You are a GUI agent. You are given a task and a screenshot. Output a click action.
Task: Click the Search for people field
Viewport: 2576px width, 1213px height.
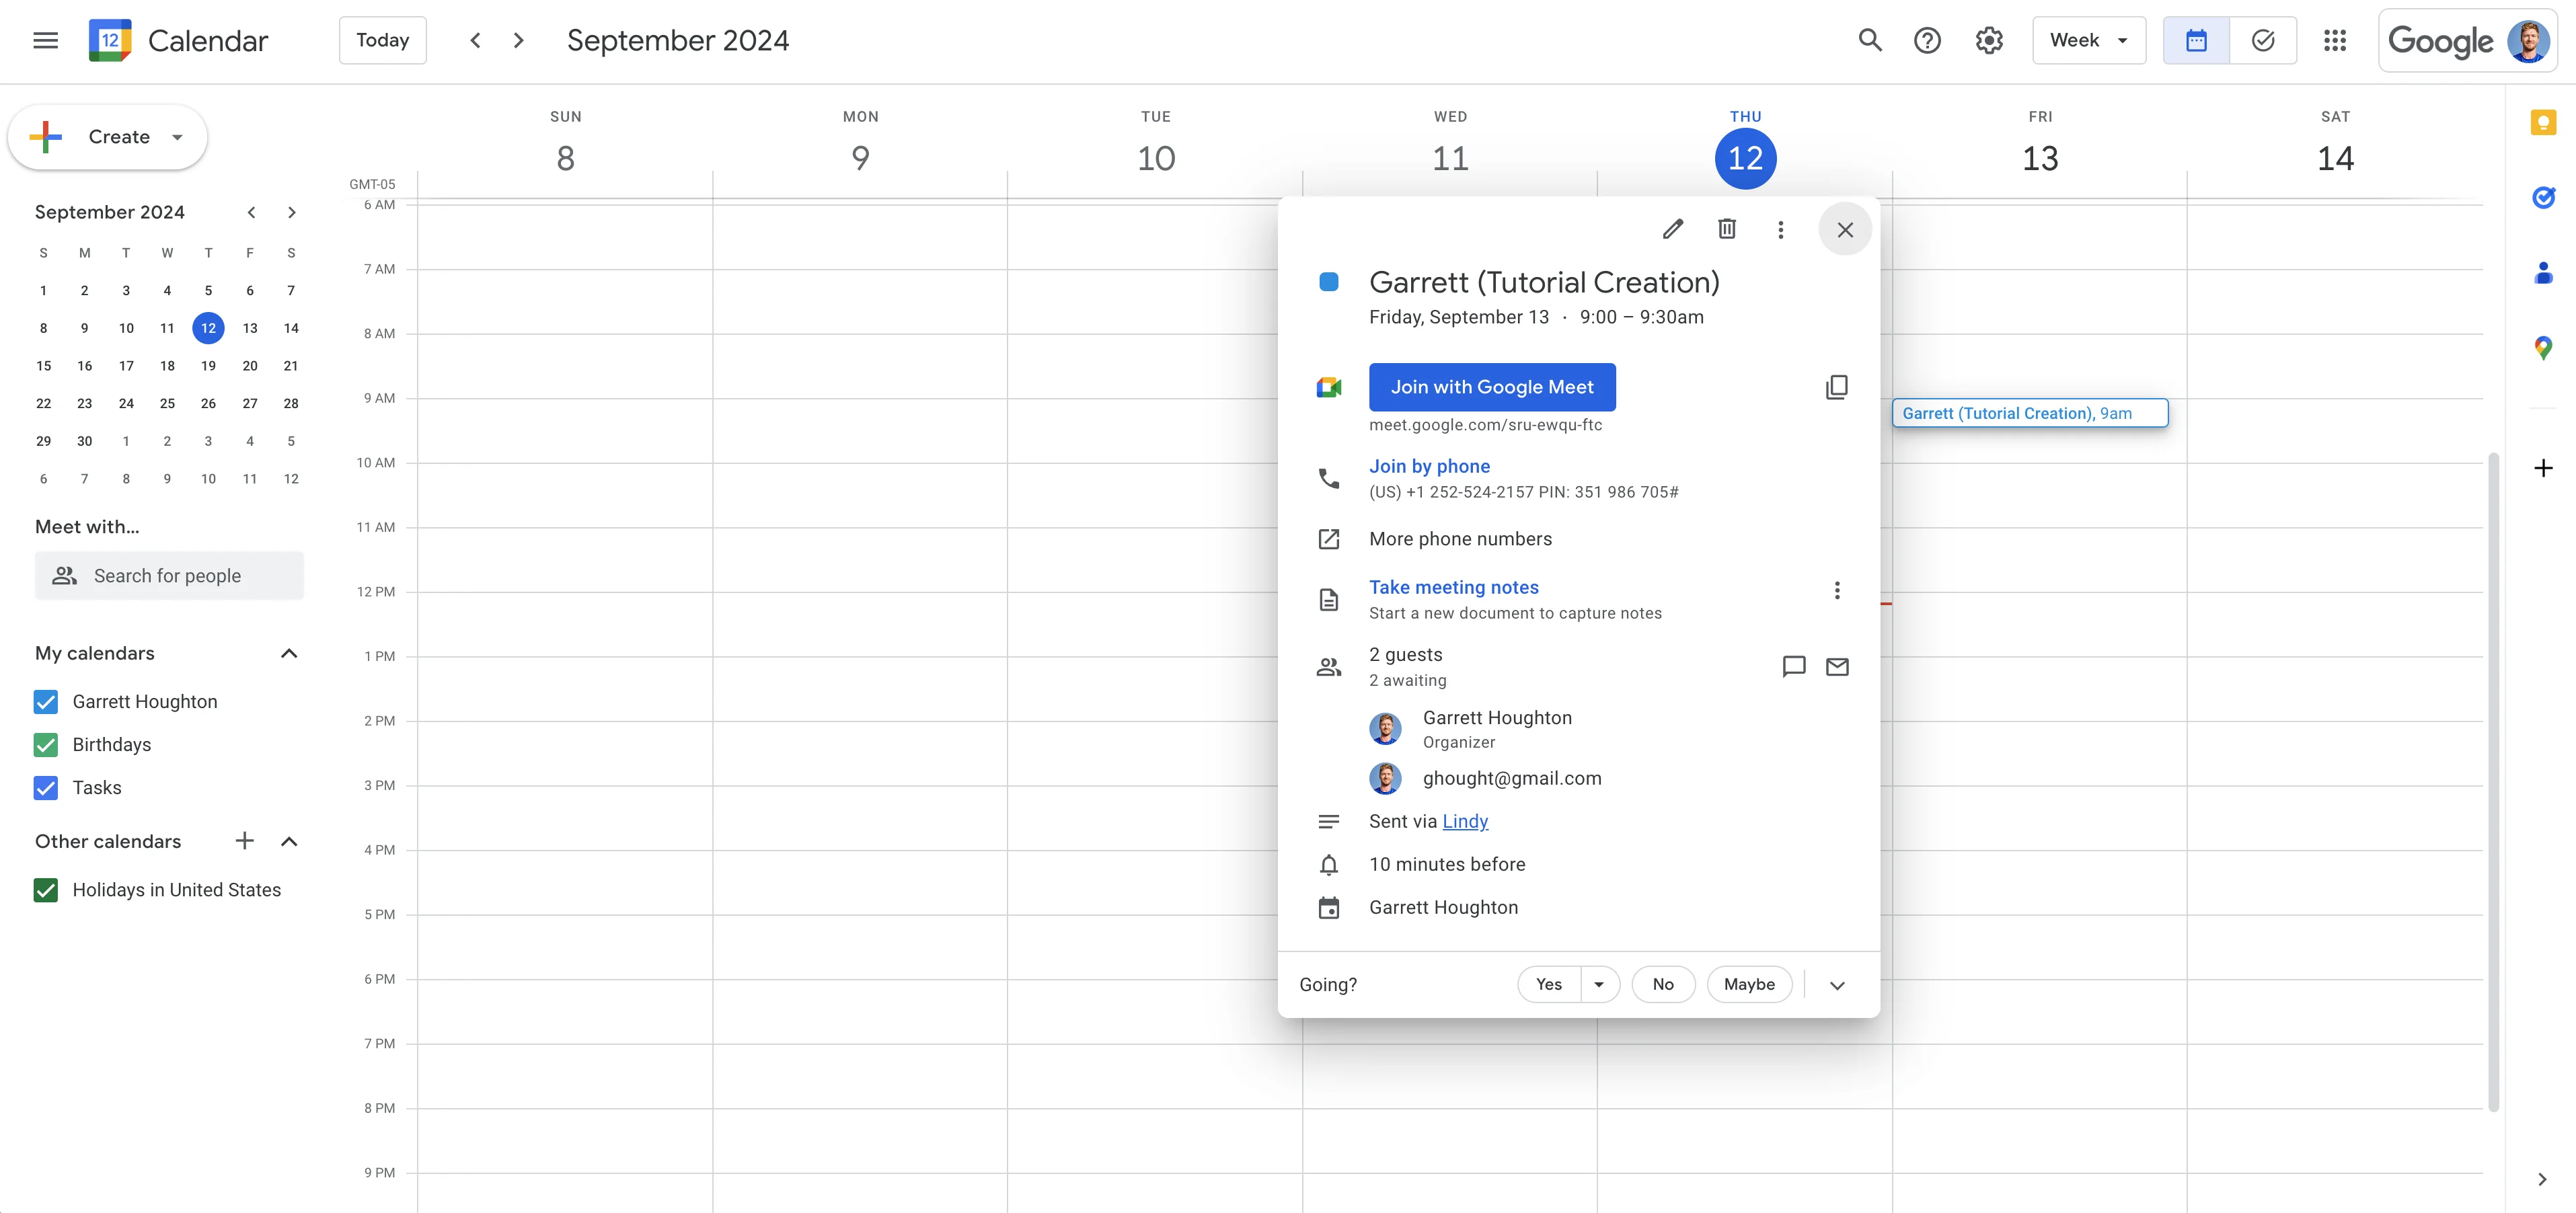tap(169, 576)
